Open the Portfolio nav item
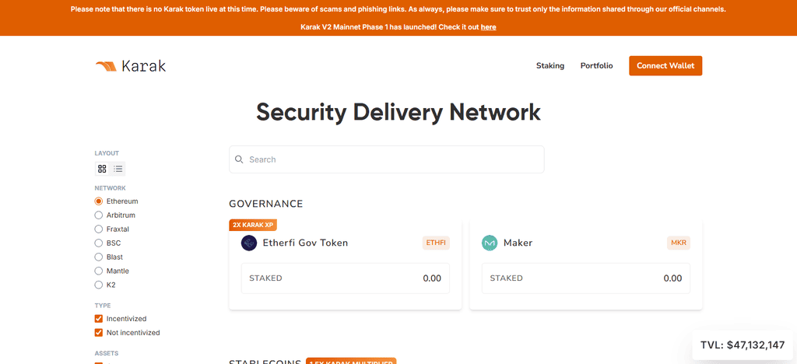The width and height of the screenshot is (797, 364). (597, 65)
